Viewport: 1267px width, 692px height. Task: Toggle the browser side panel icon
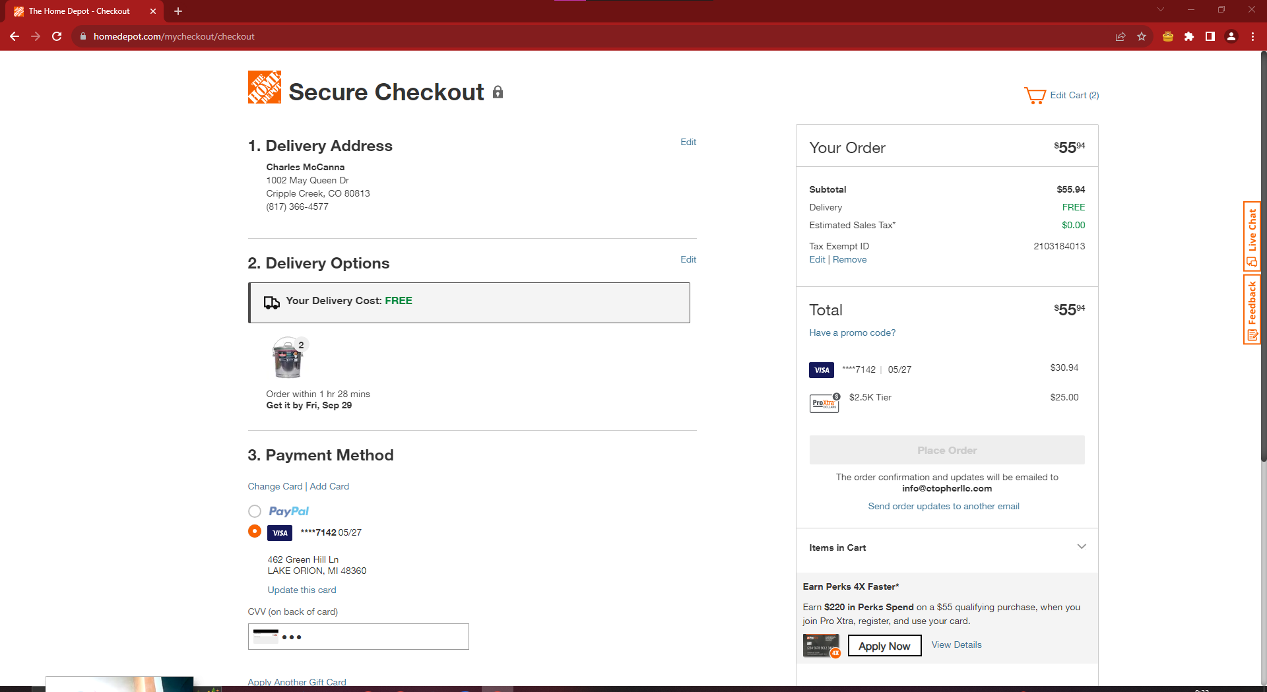1210,36
